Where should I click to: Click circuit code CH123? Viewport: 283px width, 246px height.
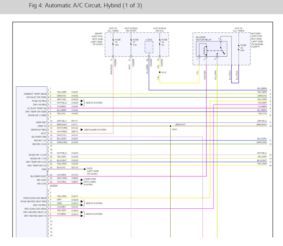tap(74, 175)
